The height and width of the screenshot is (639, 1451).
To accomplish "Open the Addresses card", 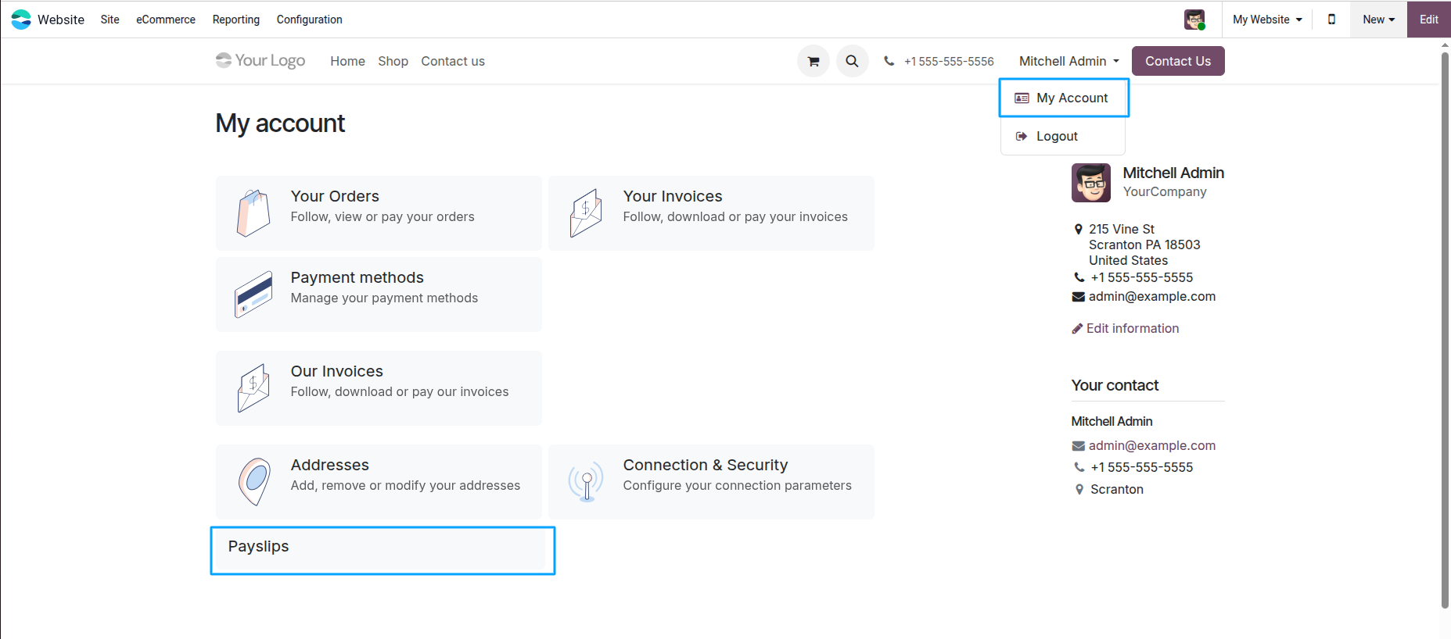I will 379,482.
